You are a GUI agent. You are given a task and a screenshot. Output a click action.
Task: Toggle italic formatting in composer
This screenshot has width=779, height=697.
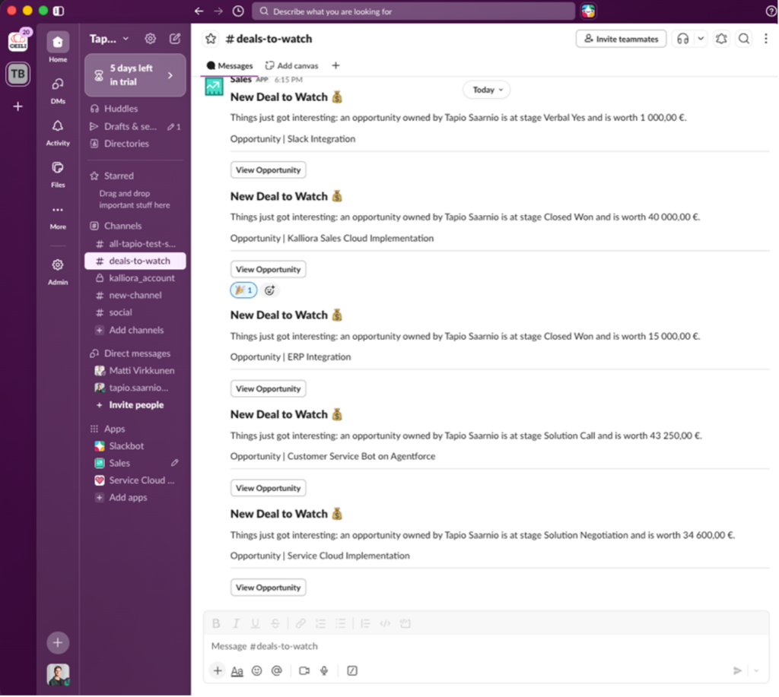(236, 623)
